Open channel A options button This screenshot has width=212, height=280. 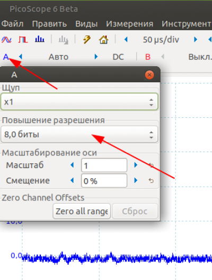tap(6, 57)
